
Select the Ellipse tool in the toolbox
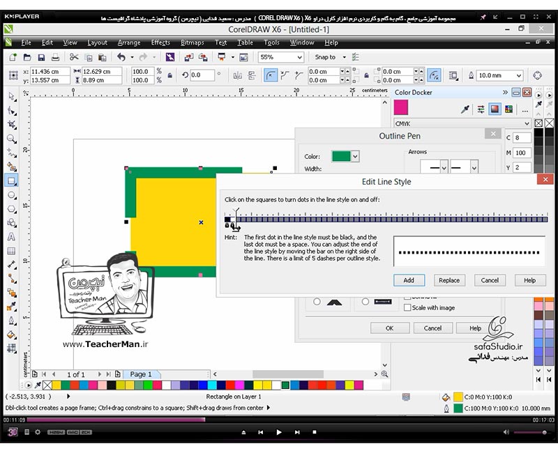(12, 195)
